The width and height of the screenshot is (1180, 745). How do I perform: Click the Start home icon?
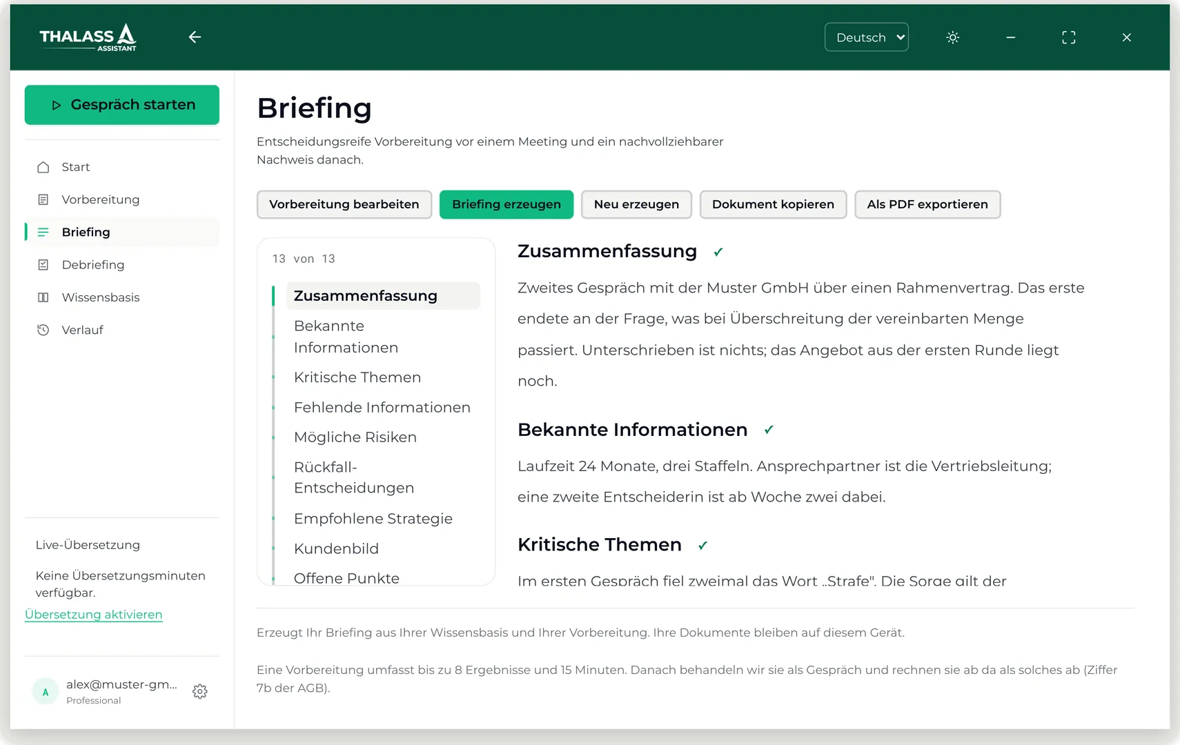43,167
